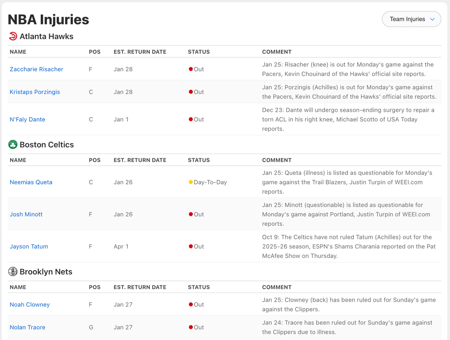Screen dimensions: 450x340
Task: Select Neemias Queta's Day-To-Day label
Action: tap(210, 182)
